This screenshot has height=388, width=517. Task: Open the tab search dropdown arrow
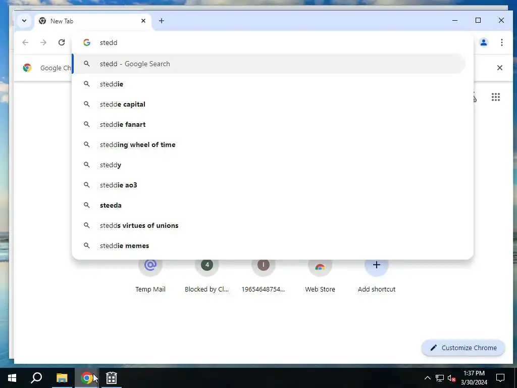point(24,21)
